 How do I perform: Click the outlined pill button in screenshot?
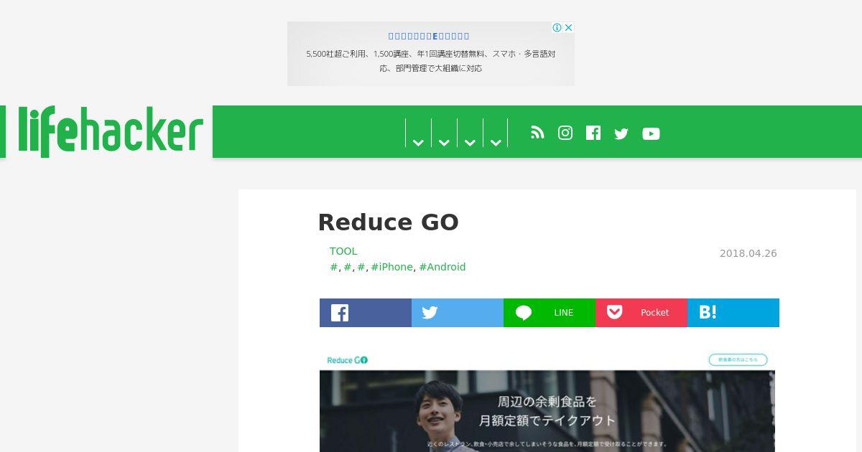coord(738,359)
